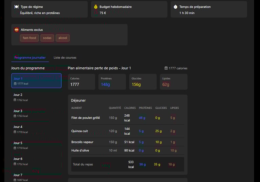Image resolution: width=260 pixels, height=182 pixels.
Task: Click the Quinoa cuit row name
Action: pyautogui.click(x=80, y=131)
